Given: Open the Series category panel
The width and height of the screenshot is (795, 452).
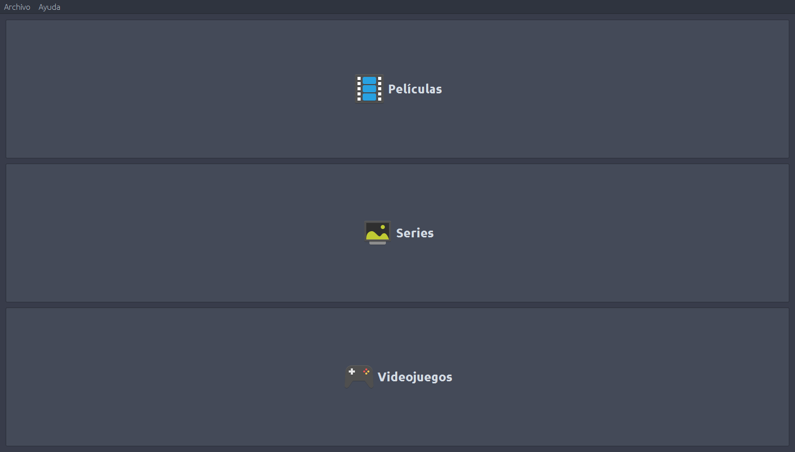Looking at the screenshot, I should point(206,233).
